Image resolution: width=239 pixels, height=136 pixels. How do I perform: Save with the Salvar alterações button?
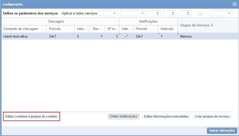222,130
